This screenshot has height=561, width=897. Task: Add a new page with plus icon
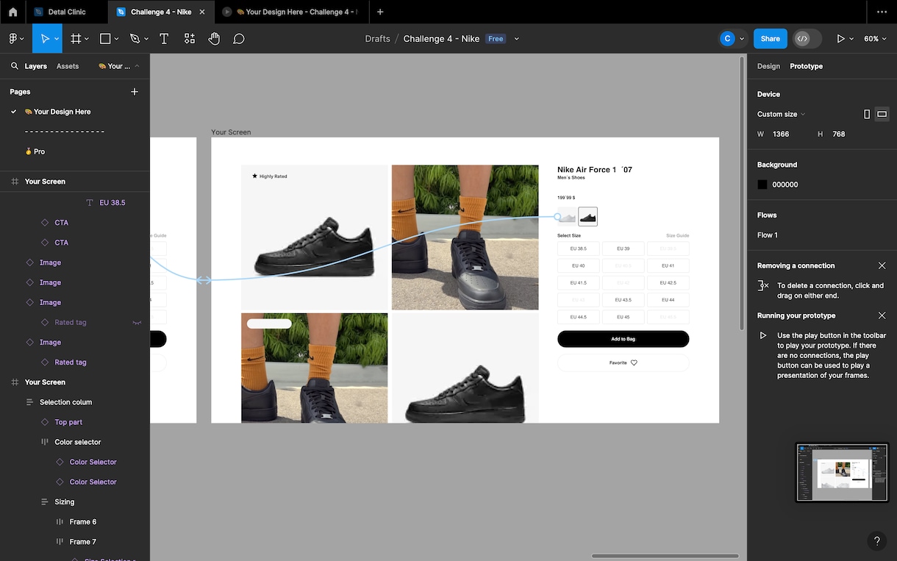(134, 92)
